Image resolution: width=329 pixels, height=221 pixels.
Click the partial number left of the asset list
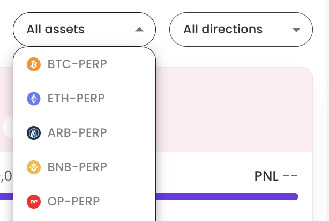[x=6, y=176]
